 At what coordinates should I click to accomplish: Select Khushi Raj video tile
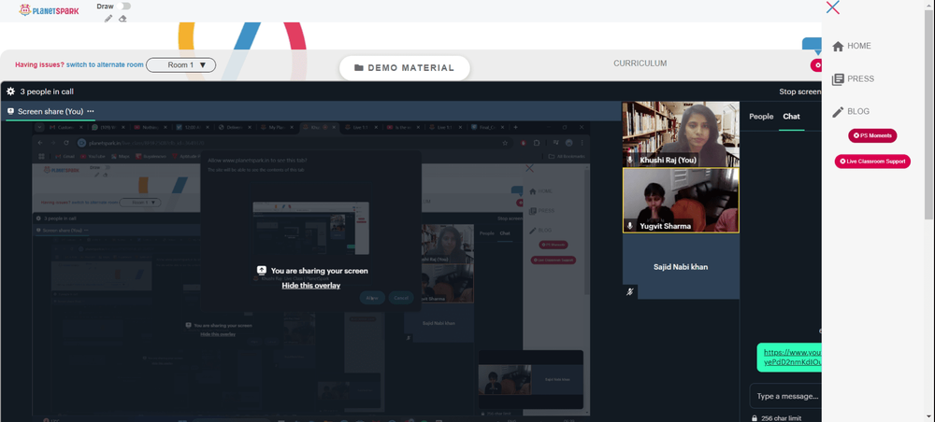(x=681, y=134)
